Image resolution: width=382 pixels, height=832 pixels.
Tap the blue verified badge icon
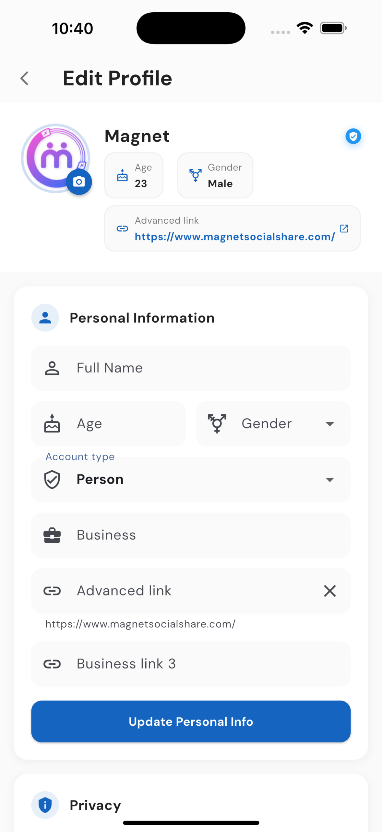pos(353,136)
